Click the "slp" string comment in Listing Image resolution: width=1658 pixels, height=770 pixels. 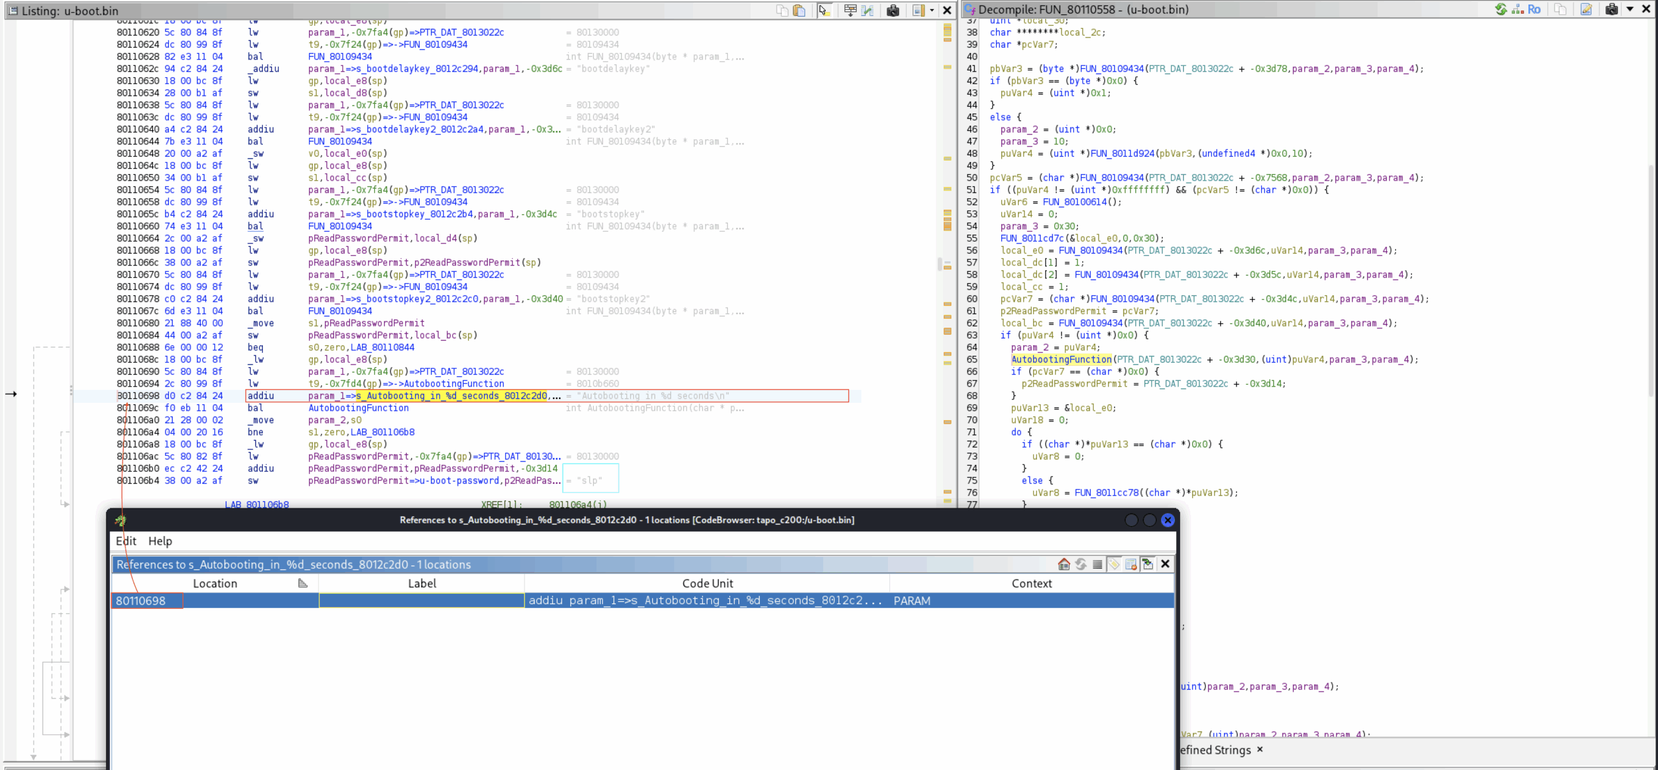(591, 481)
